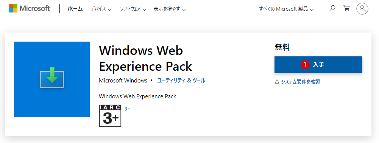Screen dimensions: 379x143
Task: Open the すべての Microsoft 製品 menu
Action: pos(286,9)
